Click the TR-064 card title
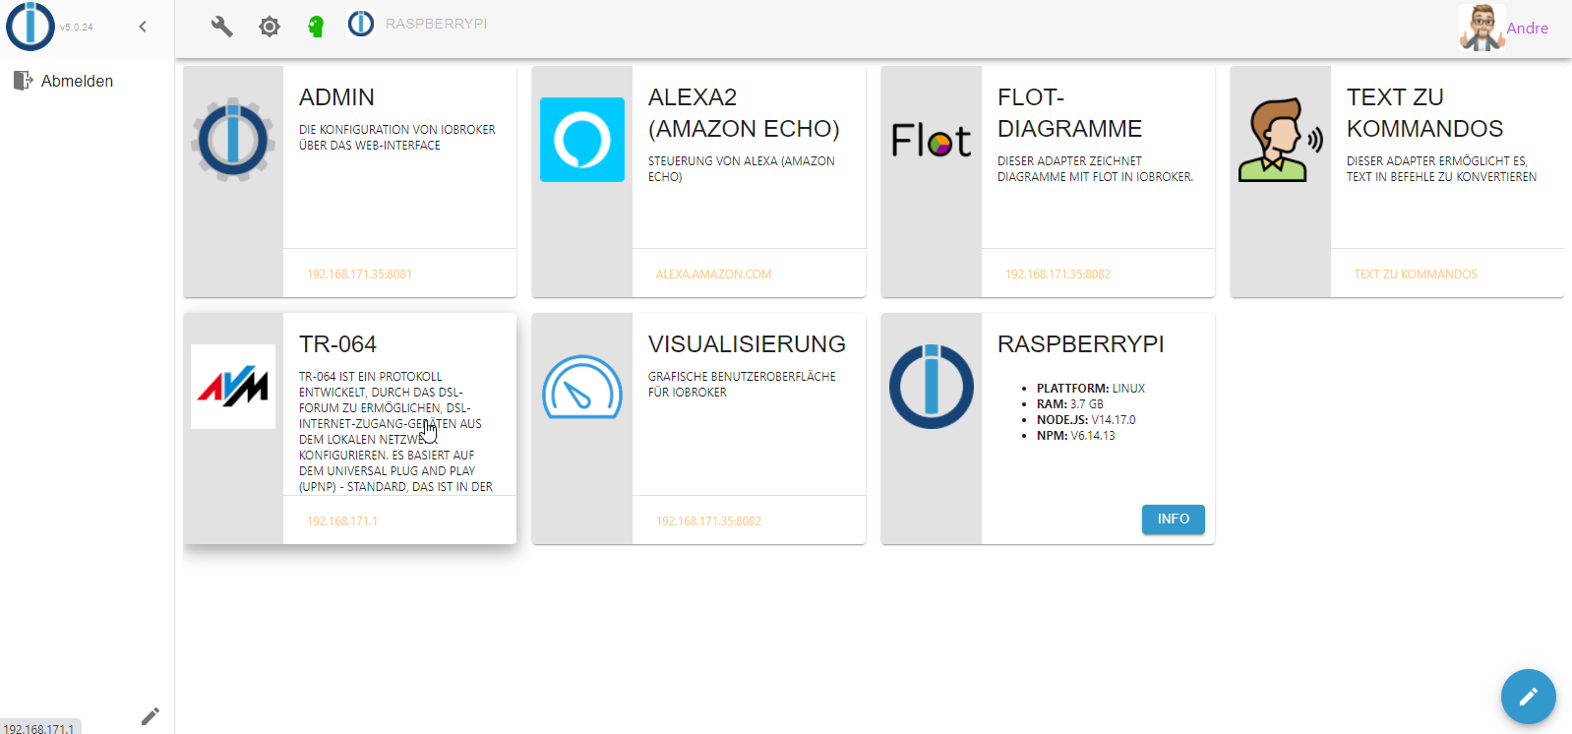 337,344
